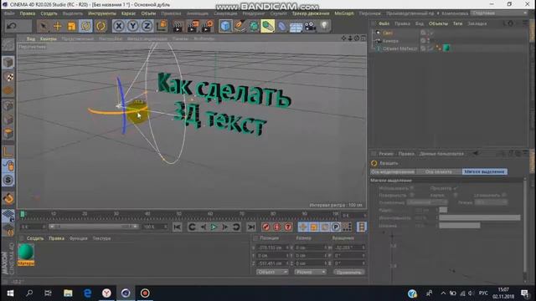Click the render view clapperboard icon
The height and width of the screenshot is (301, 536).
click(x=178, y=26)
